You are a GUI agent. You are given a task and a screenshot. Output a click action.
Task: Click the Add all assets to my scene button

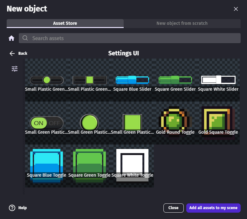coord(213,208)
